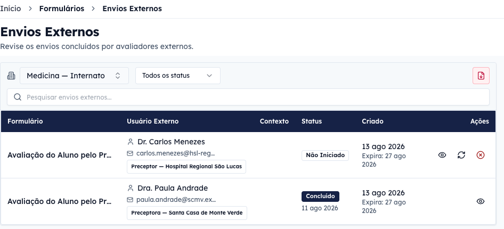This screenshot has height=229, width=504.
Task: Expand the Todos os status filter
Action: click(178, 76)
